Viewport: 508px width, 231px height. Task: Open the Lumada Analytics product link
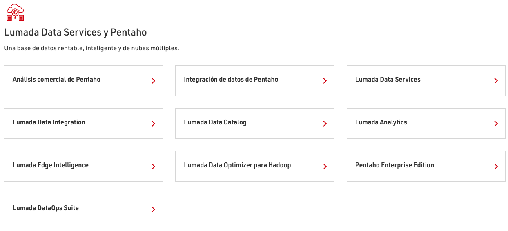pos(381,122)
